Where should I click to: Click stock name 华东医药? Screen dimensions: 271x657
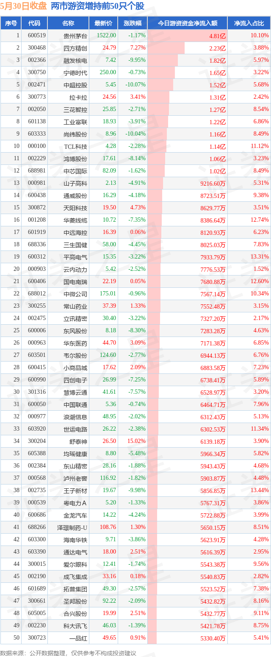tap(75, 343)
